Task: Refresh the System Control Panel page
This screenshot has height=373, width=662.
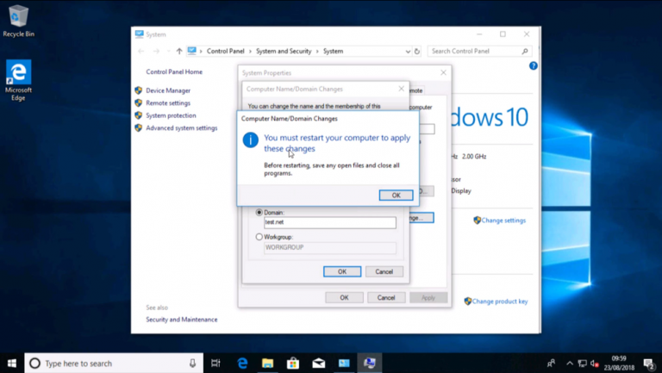Action: [x=416, y=51]
